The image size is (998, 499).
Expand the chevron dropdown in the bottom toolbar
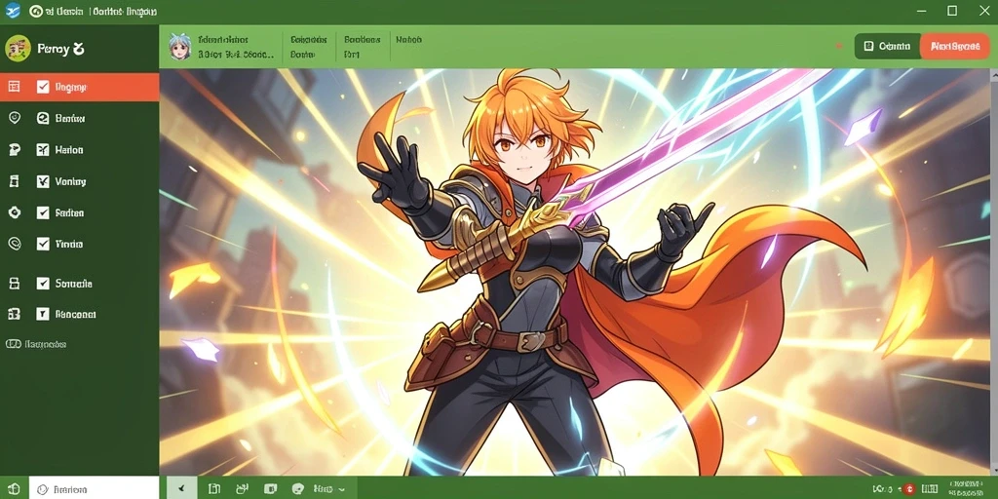tap(342, 489)
